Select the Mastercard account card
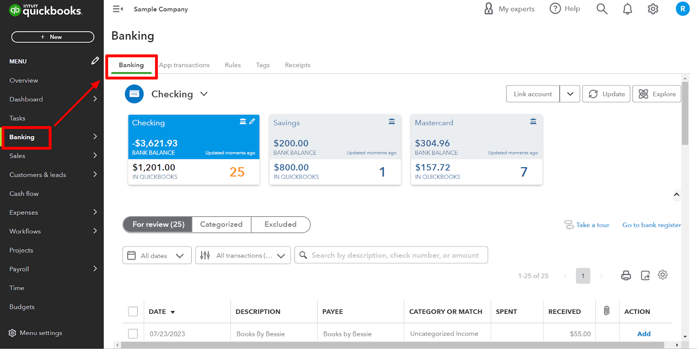The image size is (697, 349). pos(477,150)
